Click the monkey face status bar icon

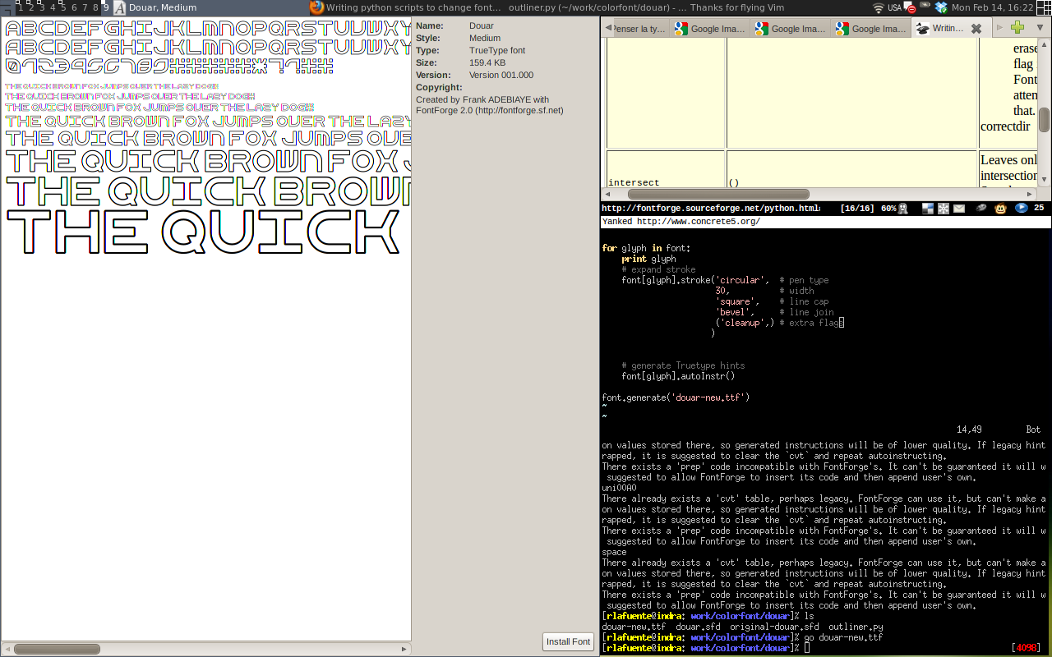click(1000, 209)
